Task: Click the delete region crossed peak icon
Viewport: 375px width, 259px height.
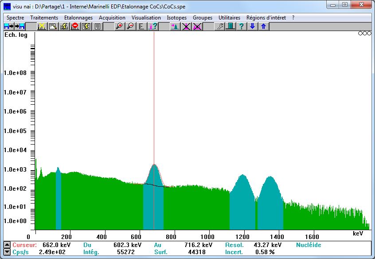Action: pos(186,27)
